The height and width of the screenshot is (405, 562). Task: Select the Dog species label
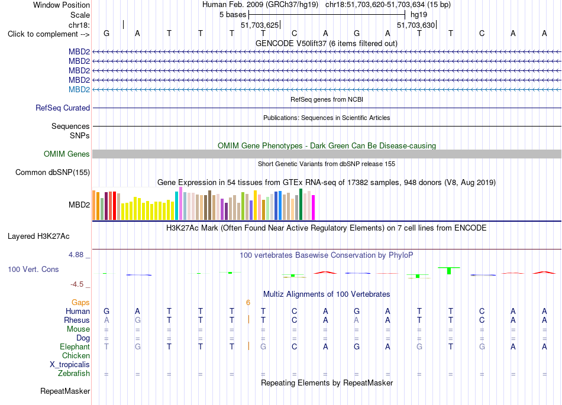83,338
